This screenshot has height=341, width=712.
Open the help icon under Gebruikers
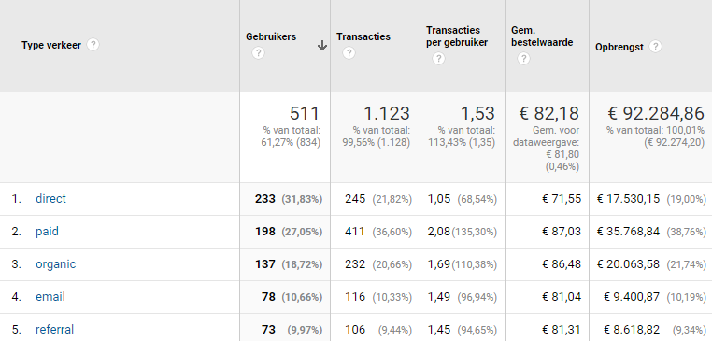click(258, 53)
